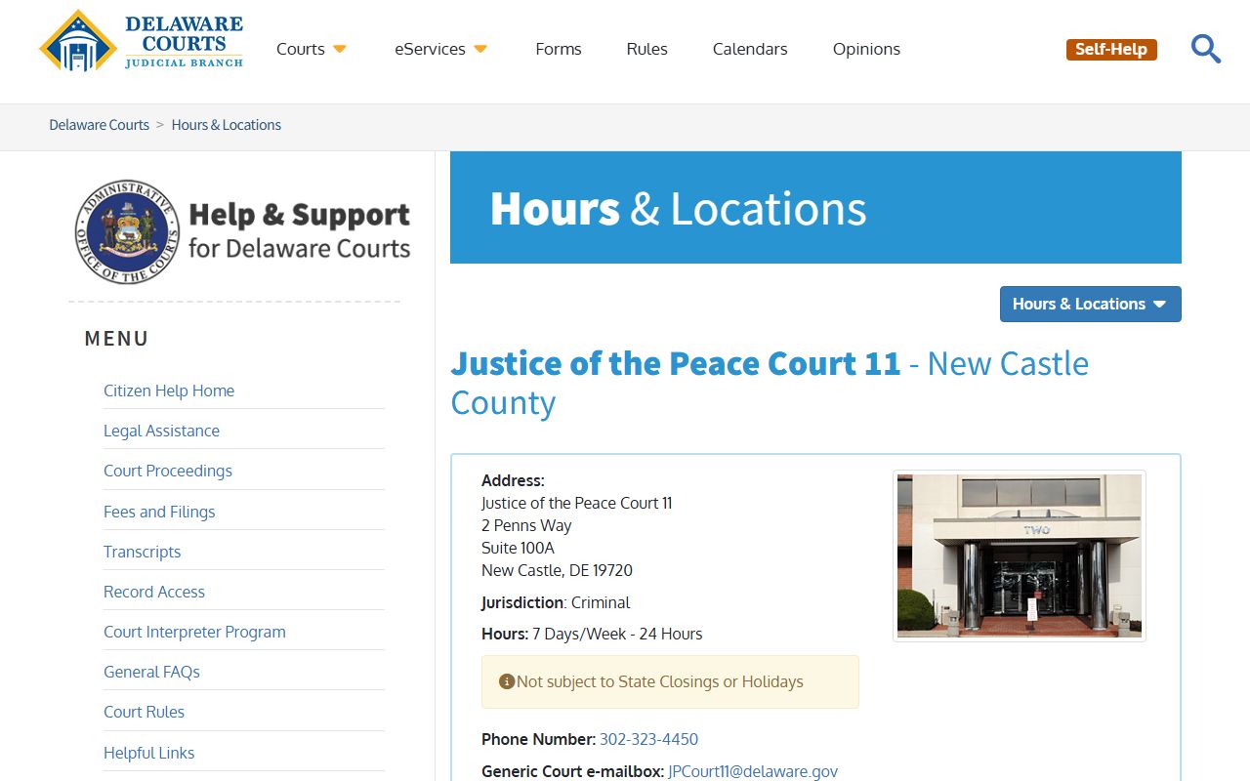The width and height of the screenshot is (1250, 781).
Task: Open Opinions in the top navigation
Action: pyautogui.click(x=866, y=49)
